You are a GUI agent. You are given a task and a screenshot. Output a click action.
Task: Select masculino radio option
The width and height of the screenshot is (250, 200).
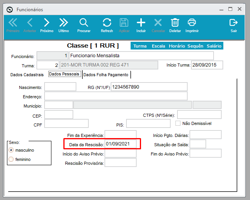tap(11, 150)
